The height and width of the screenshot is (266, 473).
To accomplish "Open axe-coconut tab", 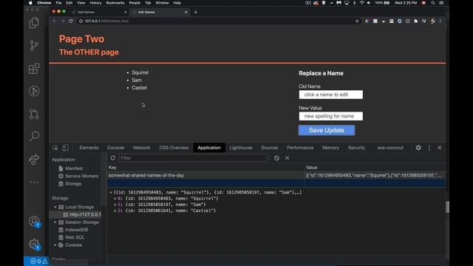I will tap(390, 148).
